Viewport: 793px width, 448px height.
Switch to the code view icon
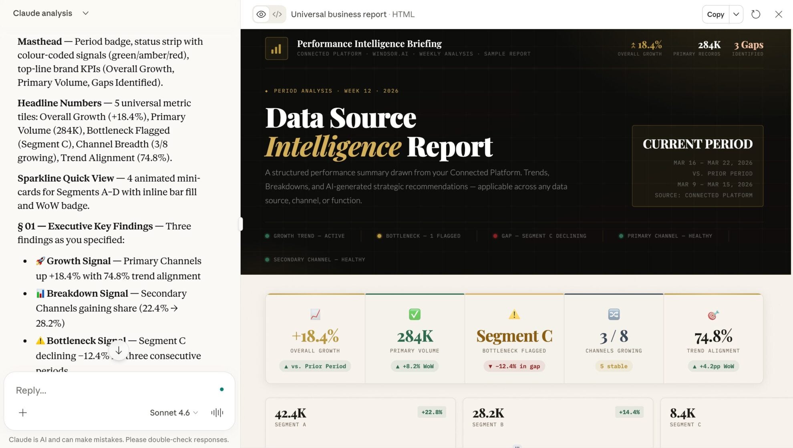pyautogui.click(x=277, y=14)
